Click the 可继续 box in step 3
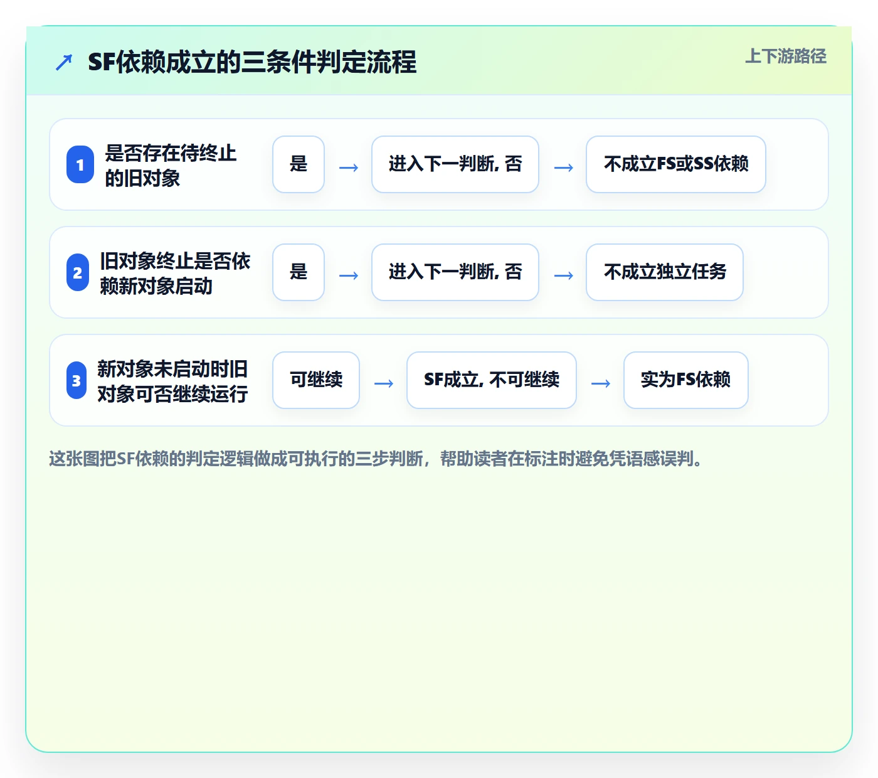878x778 pixels. (x=316, y=380)
